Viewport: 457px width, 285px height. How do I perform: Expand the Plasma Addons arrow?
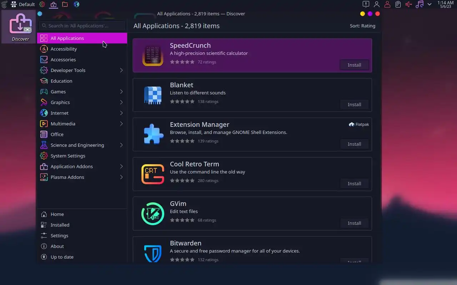[x=121, y=177]
